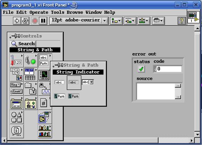This screenshot has width=202, height=145.
Task: Select the Combo Box control icon
Action: click(88, 82)
